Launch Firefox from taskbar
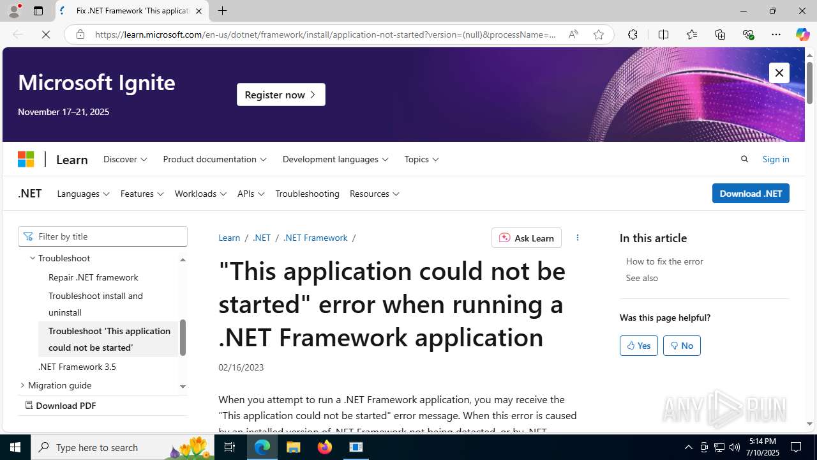Screen dimensions: 817x460 click(x=325, y=447)
